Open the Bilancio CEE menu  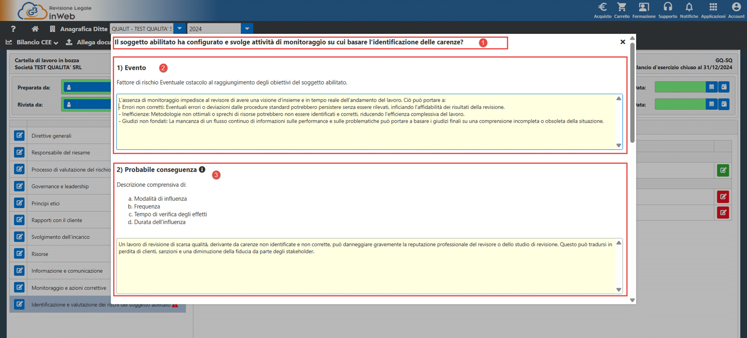click(32, 42)
